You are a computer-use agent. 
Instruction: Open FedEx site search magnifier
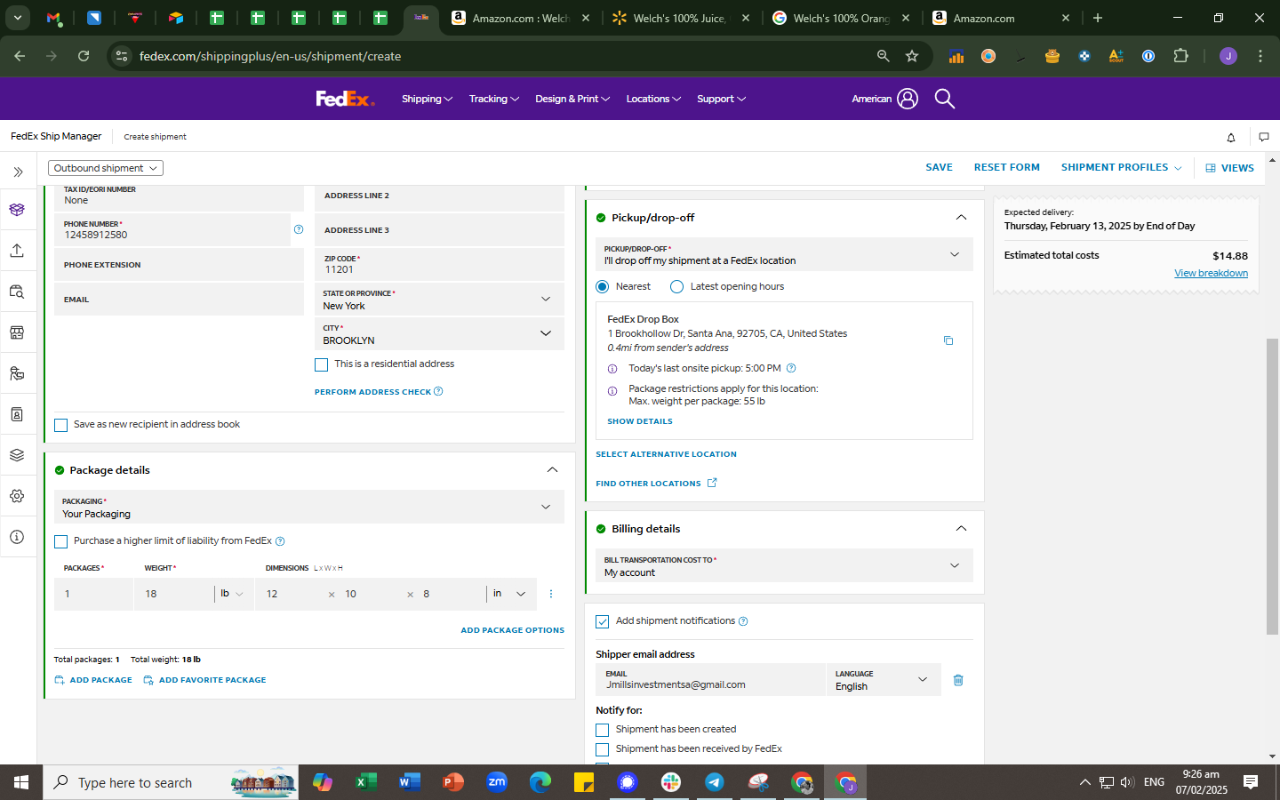coord(945,99)
